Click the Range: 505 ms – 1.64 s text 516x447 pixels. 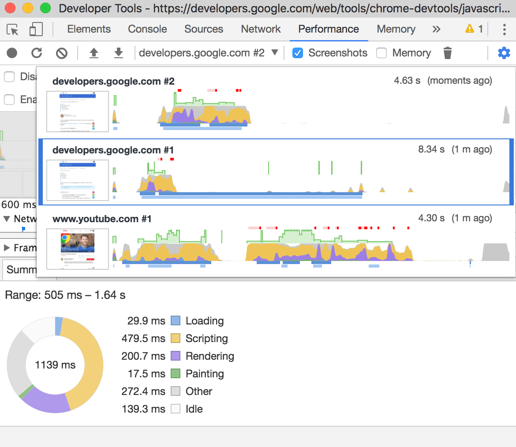[65, 295]
